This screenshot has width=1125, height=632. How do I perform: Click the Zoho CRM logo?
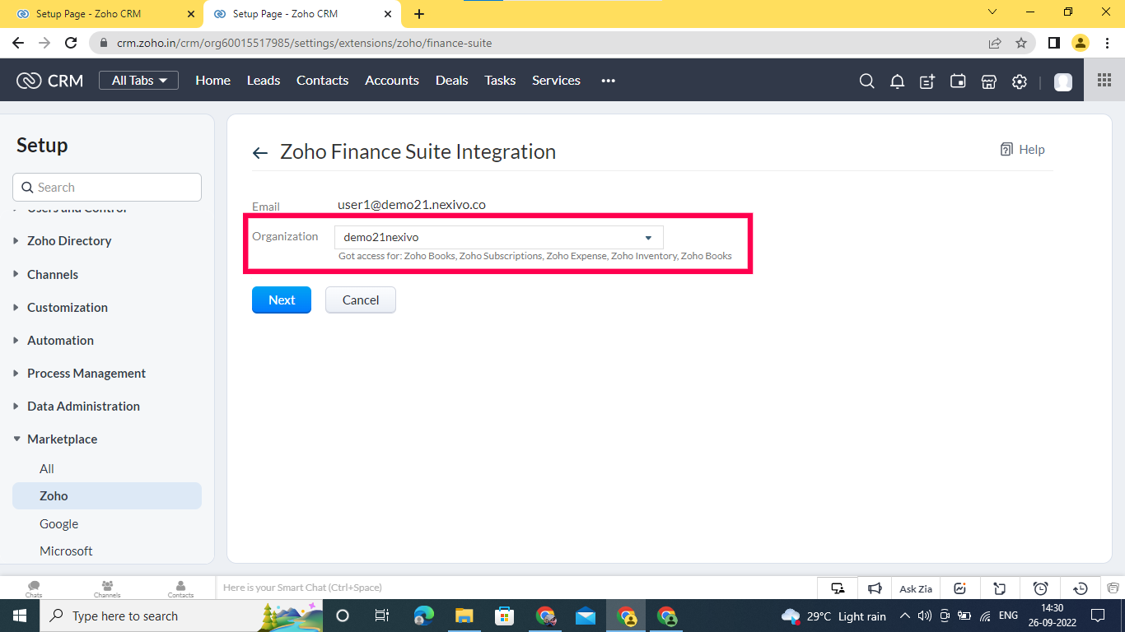click(x=50, y=80)
